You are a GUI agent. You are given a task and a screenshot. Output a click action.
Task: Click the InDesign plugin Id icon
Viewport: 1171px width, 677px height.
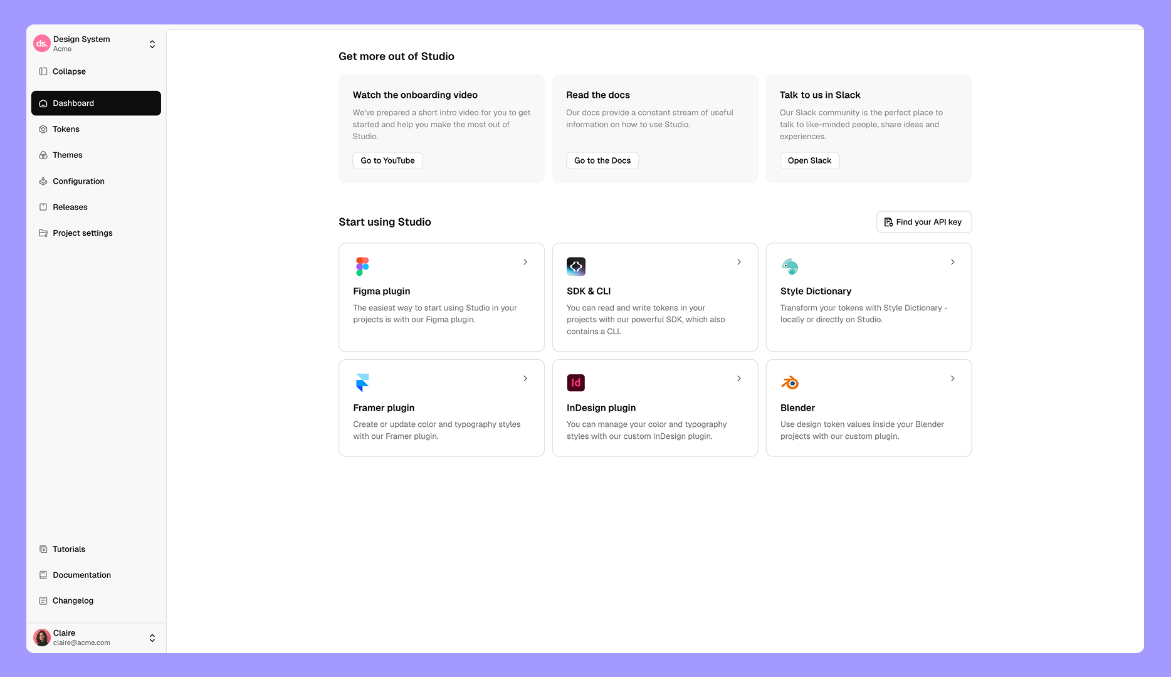(x=575, y=382)
